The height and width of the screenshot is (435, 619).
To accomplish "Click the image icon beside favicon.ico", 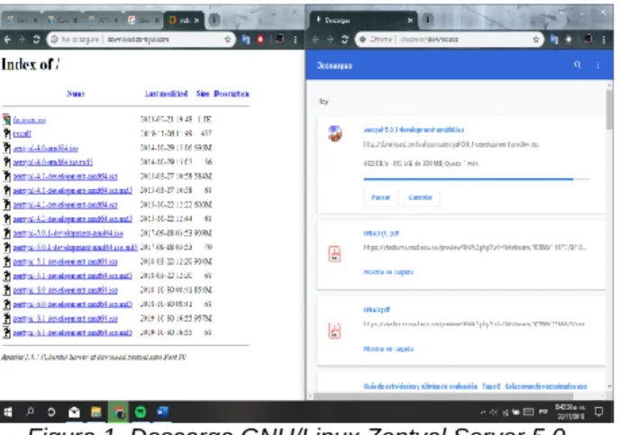I will 6,119.
